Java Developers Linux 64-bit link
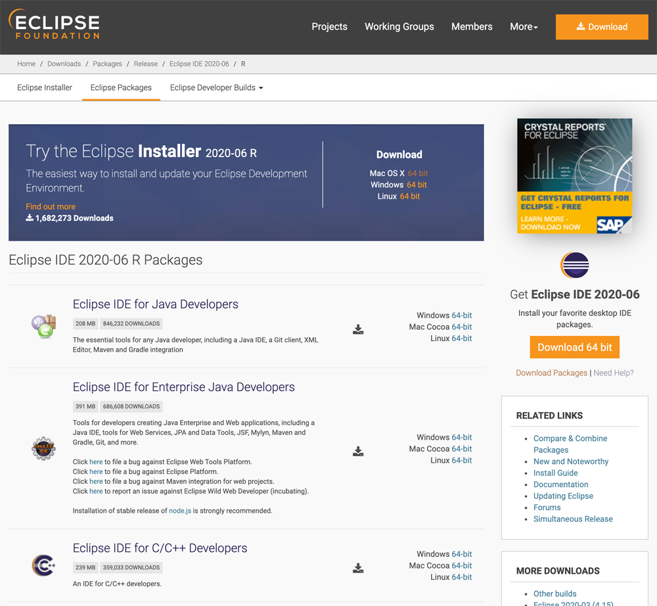Image resolution: width=657 pixels, height=606 pixels. tap(462, 338)
